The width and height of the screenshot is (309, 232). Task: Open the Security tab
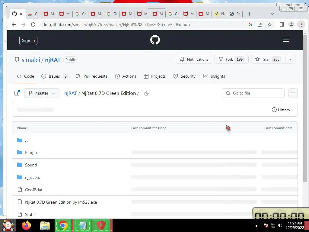coord(184,76)
